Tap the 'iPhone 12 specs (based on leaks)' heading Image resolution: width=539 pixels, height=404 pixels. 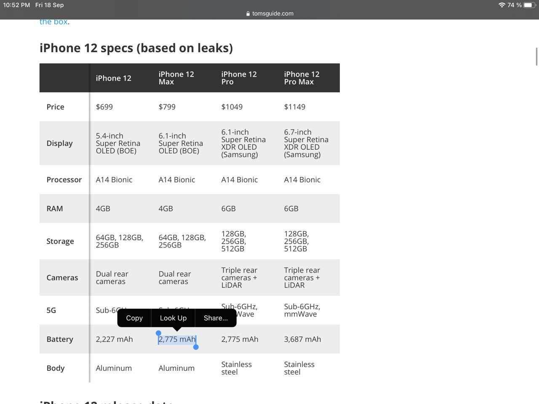[136, 48]
